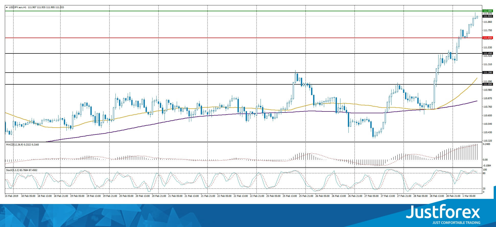Click the 110.540 price axis value
The height and width of the screenshot is (227, 496).
[488, 124]
